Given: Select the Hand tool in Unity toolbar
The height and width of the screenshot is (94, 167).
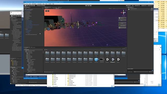Looking at the screenshot, I should point(25,5).
